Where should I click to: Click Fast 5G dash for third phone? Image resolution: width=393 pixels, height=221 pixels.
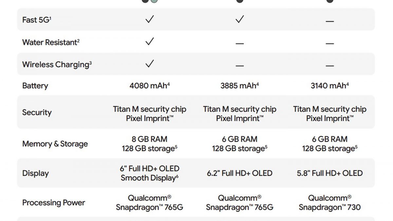click(330, 21)
